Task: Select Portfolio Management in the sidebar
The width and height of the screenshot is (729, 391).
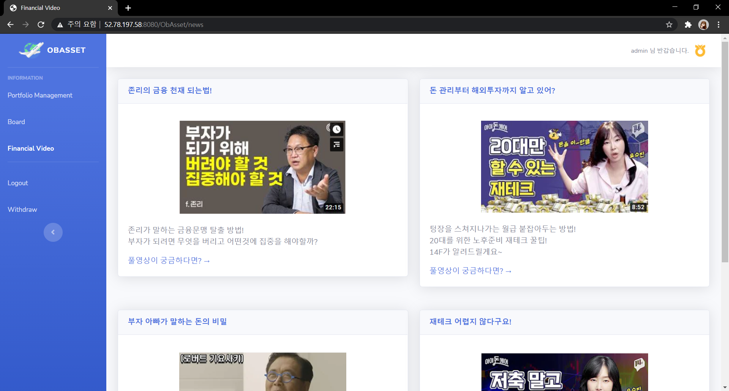Action: [40, 95]
